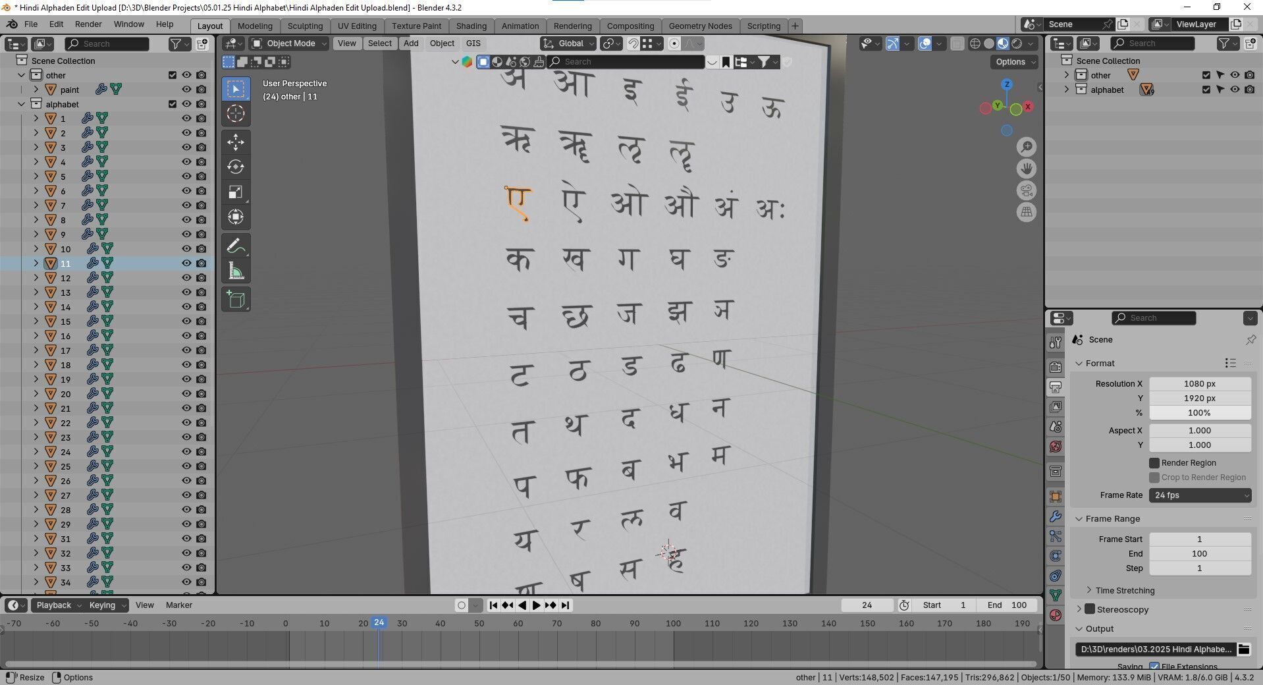1263x685 pixels.
Task: Switch to the Shading workspace tab
Action: click(471, 26)
